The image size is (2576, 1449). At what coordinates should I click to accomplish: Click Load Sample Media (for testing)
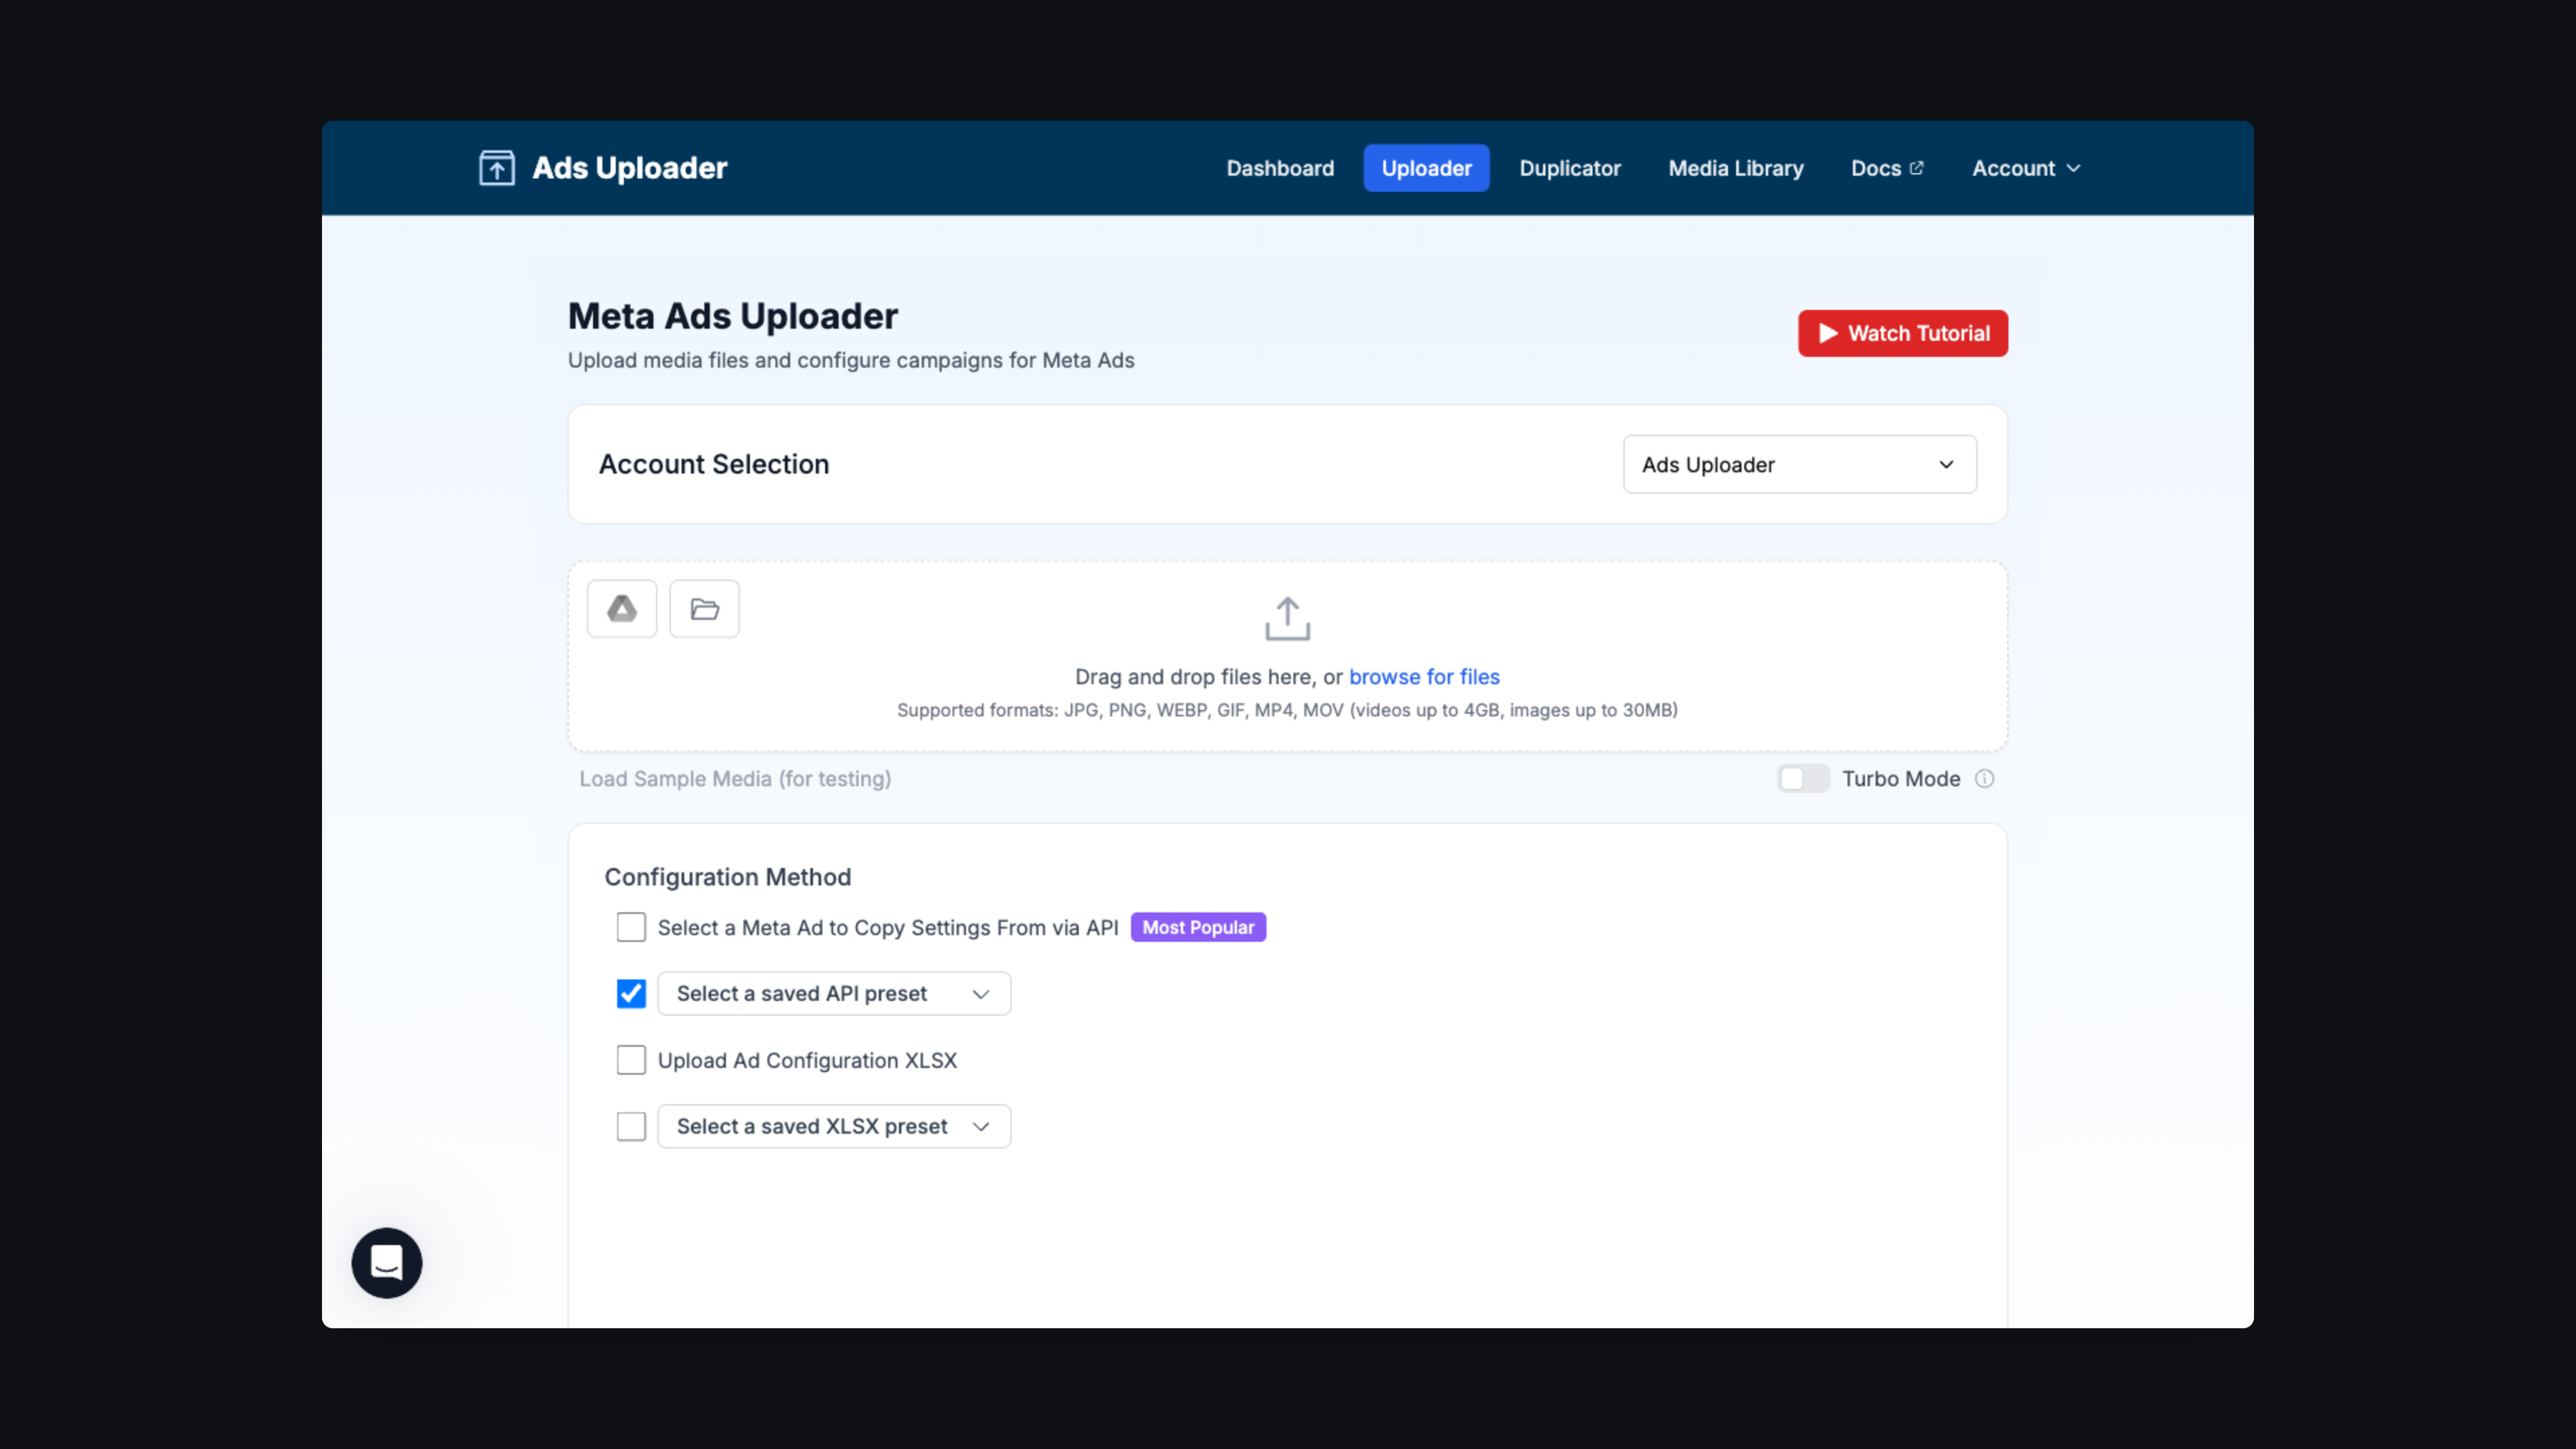tap(735, 779)
